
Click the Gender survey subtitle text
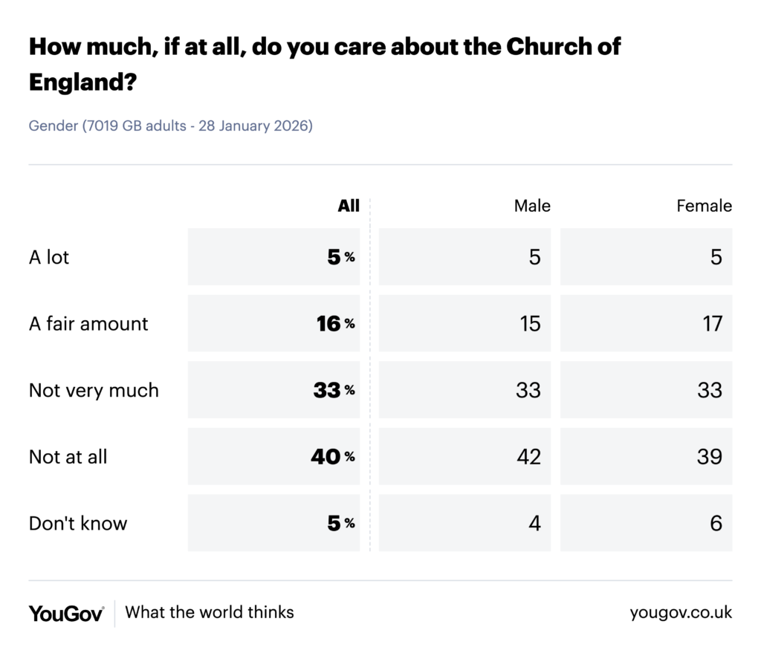tap(171, 126)
